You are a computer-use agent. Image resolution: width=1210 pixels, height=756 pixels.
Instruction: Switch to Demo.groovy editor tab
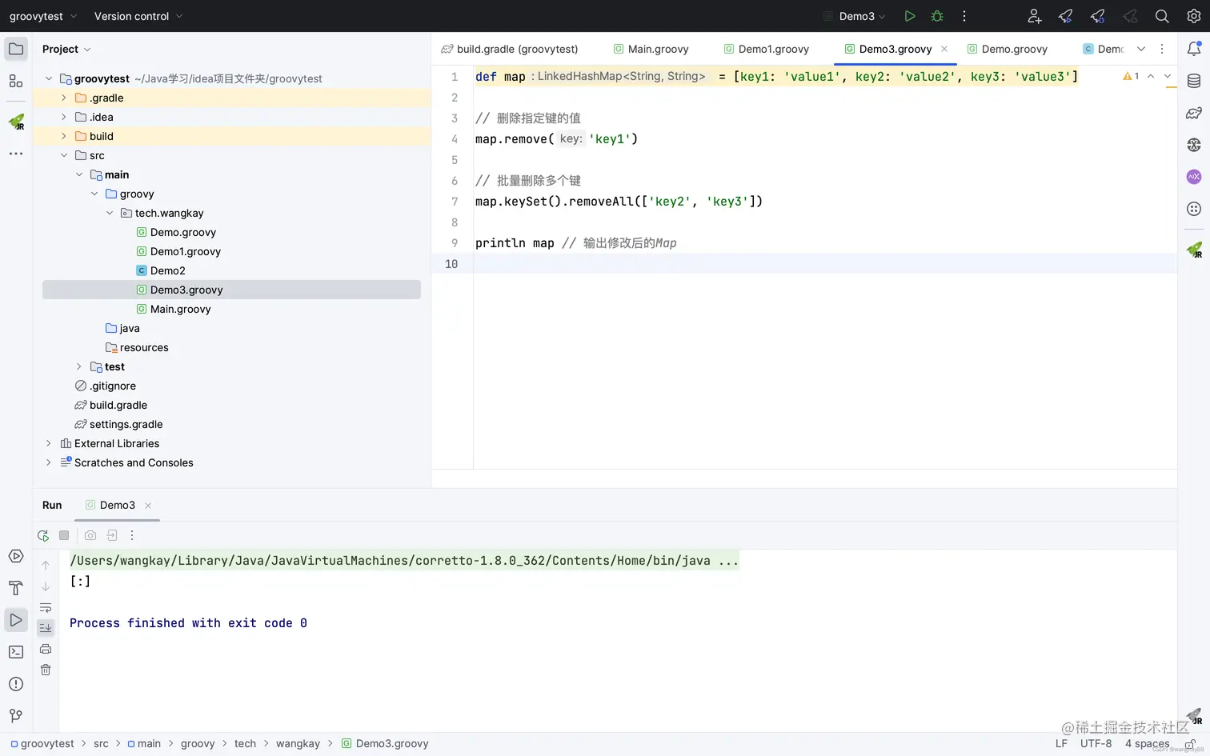1008,49
